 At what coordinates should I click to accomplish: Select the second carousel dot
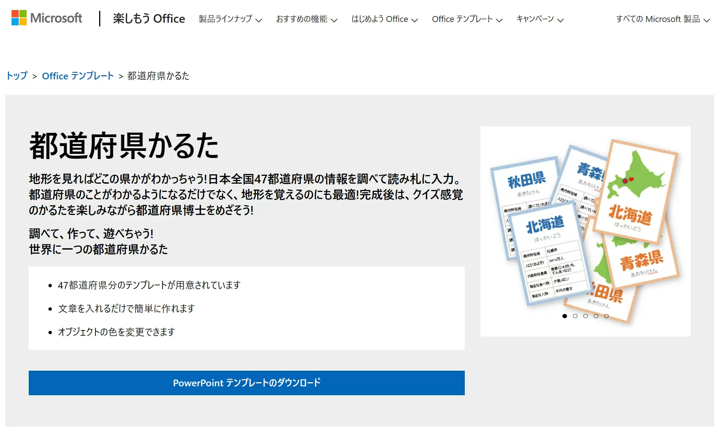coord(575,316)
